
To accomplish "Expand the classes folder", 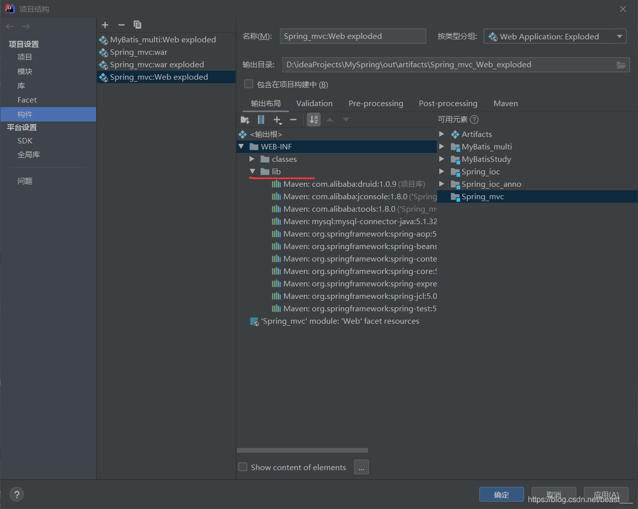I will (x=252, y=159).
